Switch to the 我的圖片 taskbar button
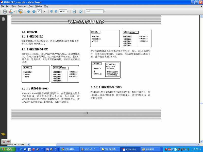Screen dimensions: 203x152 pyautogui.click(x=150, y=149)
